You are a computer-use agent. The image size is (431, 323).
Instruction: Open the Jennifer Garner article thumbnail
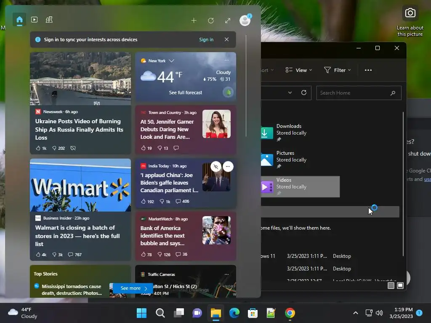(217, 124)
